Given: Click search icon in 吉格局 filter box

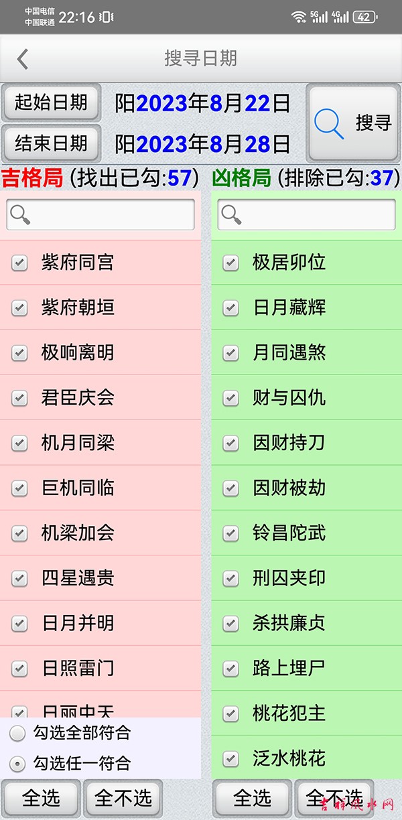Looking at the screenshot, I should pos(21,214).
